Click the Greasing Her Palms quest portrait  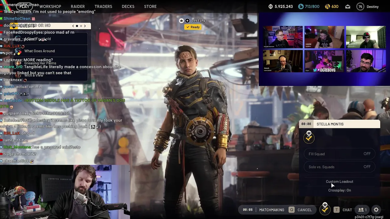[18, 63]
